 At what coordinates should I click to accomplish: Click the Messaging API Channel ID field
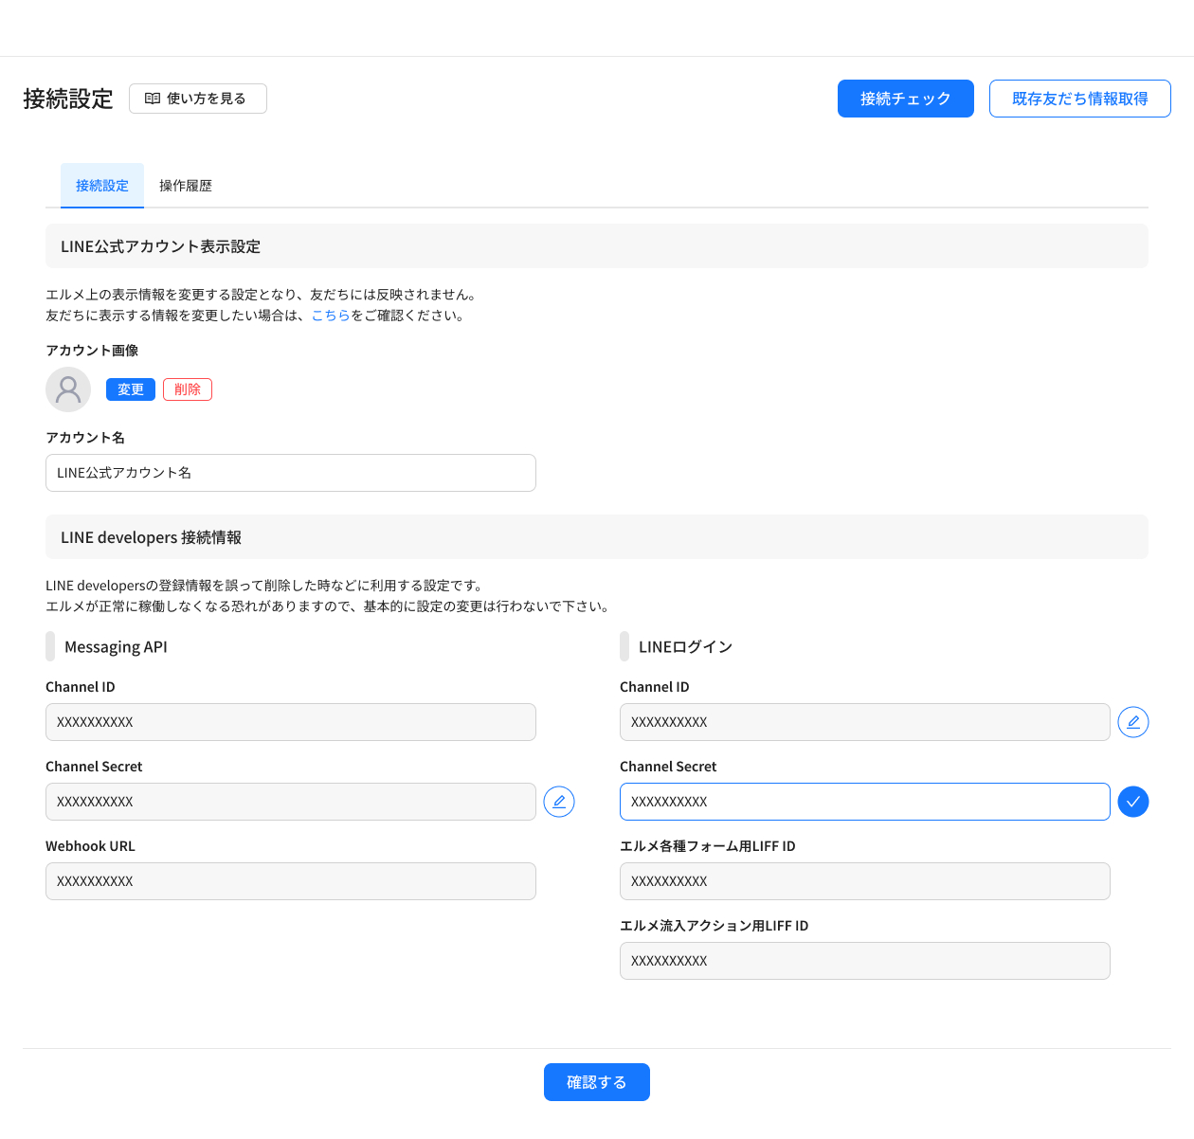[x=291, y=722]
